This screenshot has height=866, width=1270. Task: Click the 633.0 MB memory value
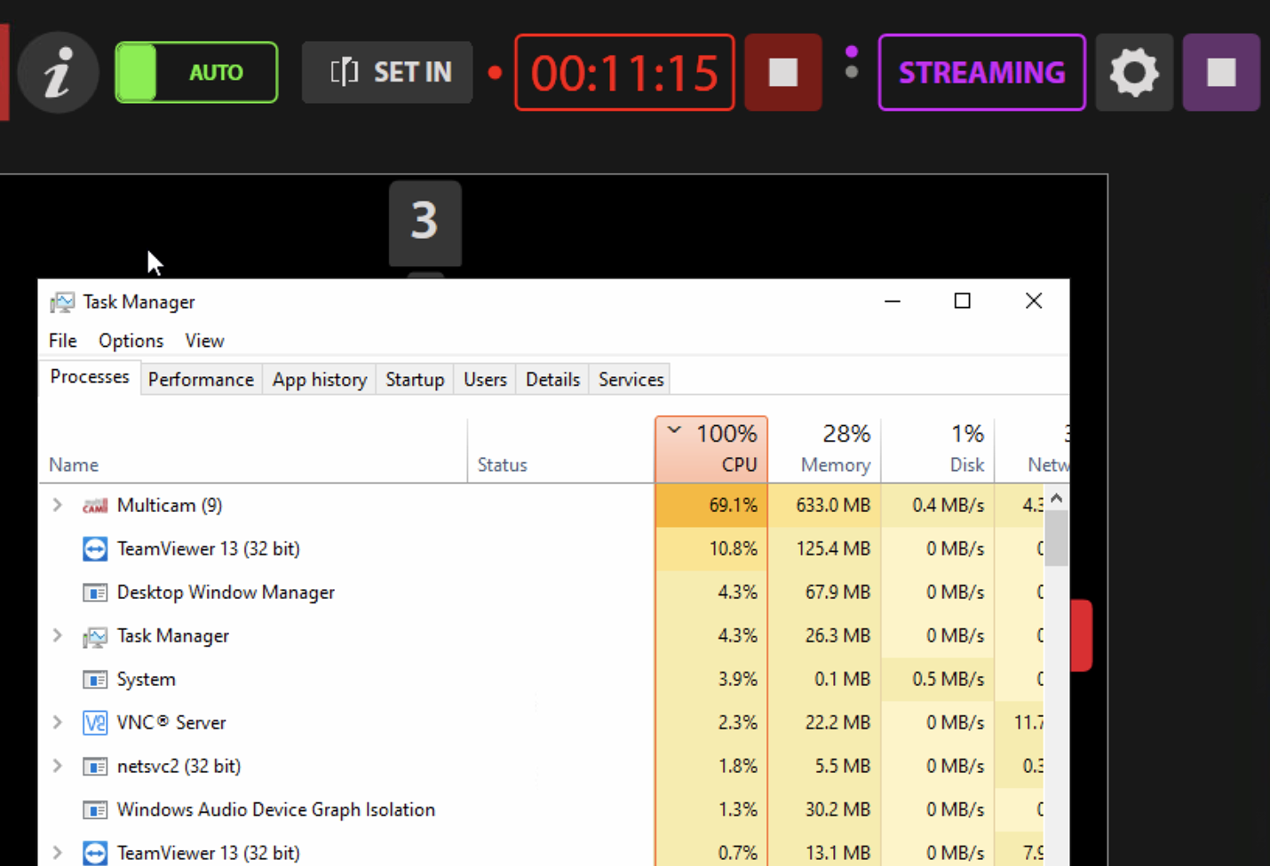(x=833, y=505)
